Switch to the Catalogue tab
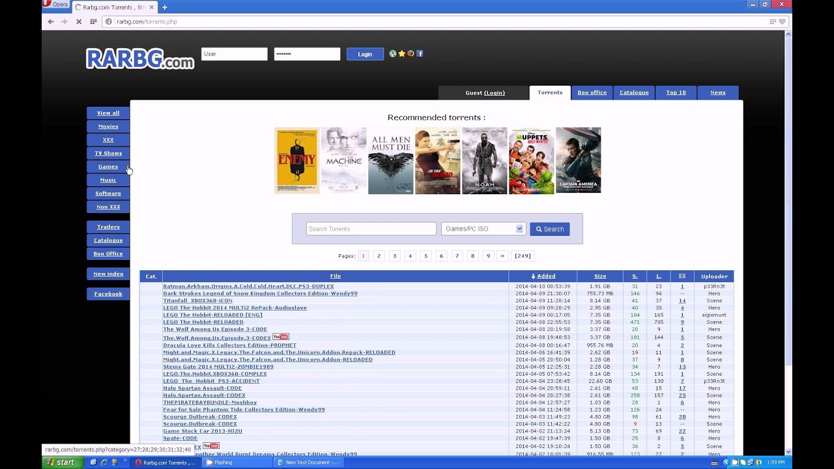This screenshot has height=469, width=834. click(x=634, y=92)
